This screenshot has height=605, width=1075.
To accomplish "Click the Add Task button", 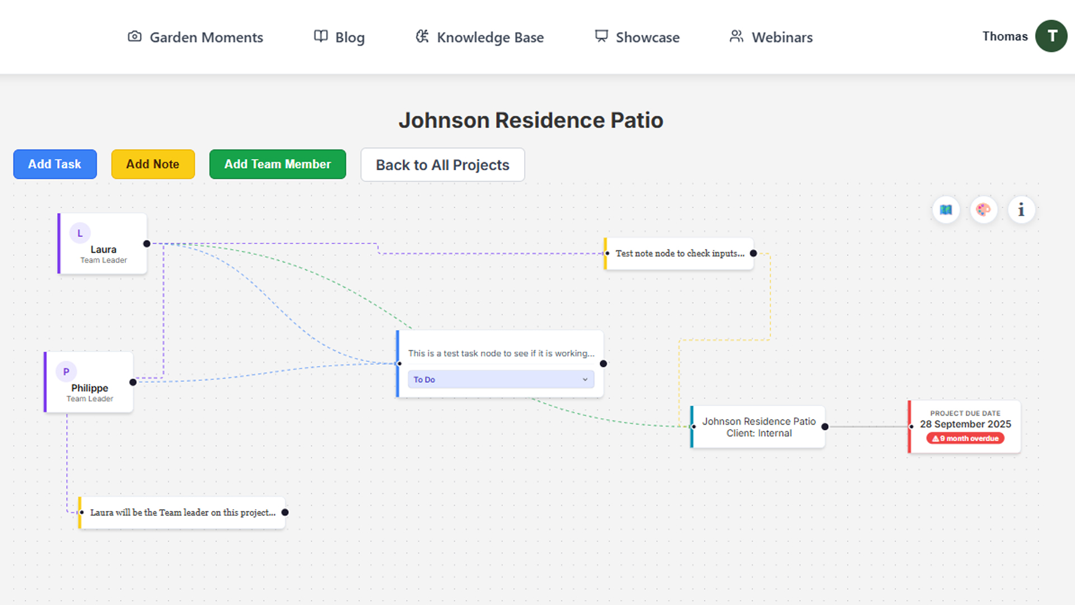I will [x=55, y=164].
